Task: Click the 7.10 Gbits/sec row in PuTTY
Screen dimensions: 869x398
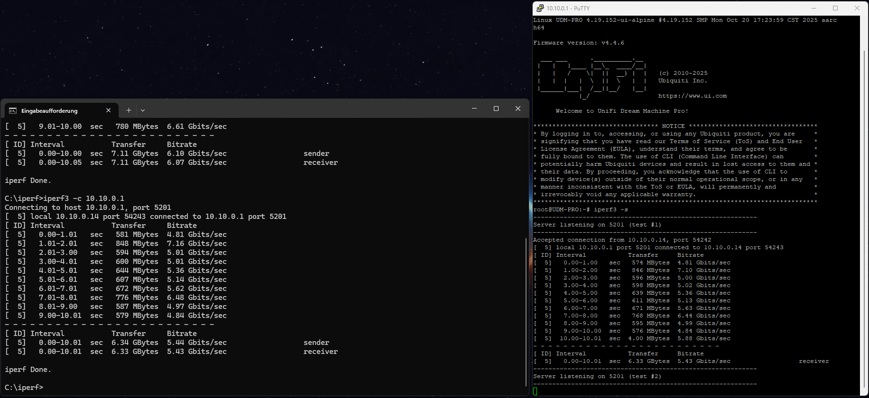Action: point(632,270)
